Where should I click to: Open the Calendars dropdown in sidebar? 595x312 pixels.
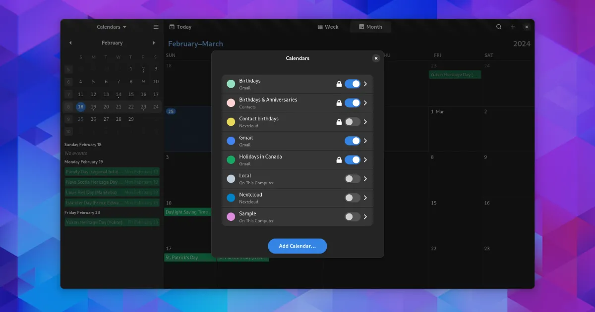click(112, 27)
